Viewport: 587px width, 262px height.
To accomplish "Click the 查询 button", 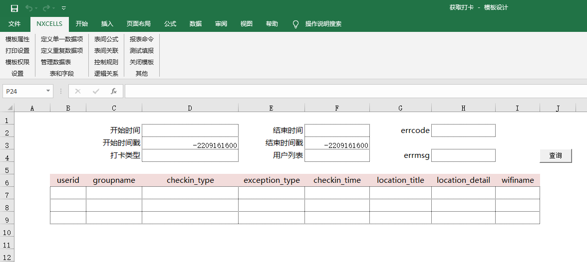I will (x=556, y=156).
